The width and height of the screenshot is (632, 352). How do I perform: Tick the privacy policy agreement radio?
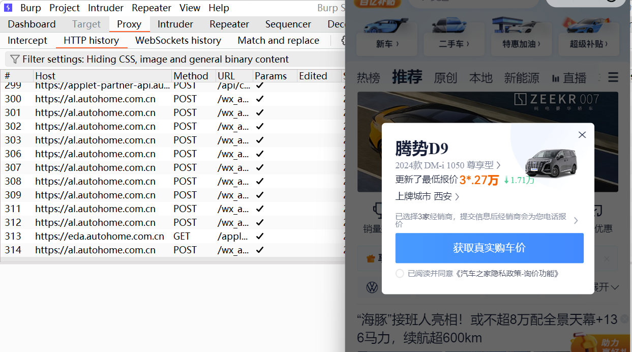(x=400, y=274)
